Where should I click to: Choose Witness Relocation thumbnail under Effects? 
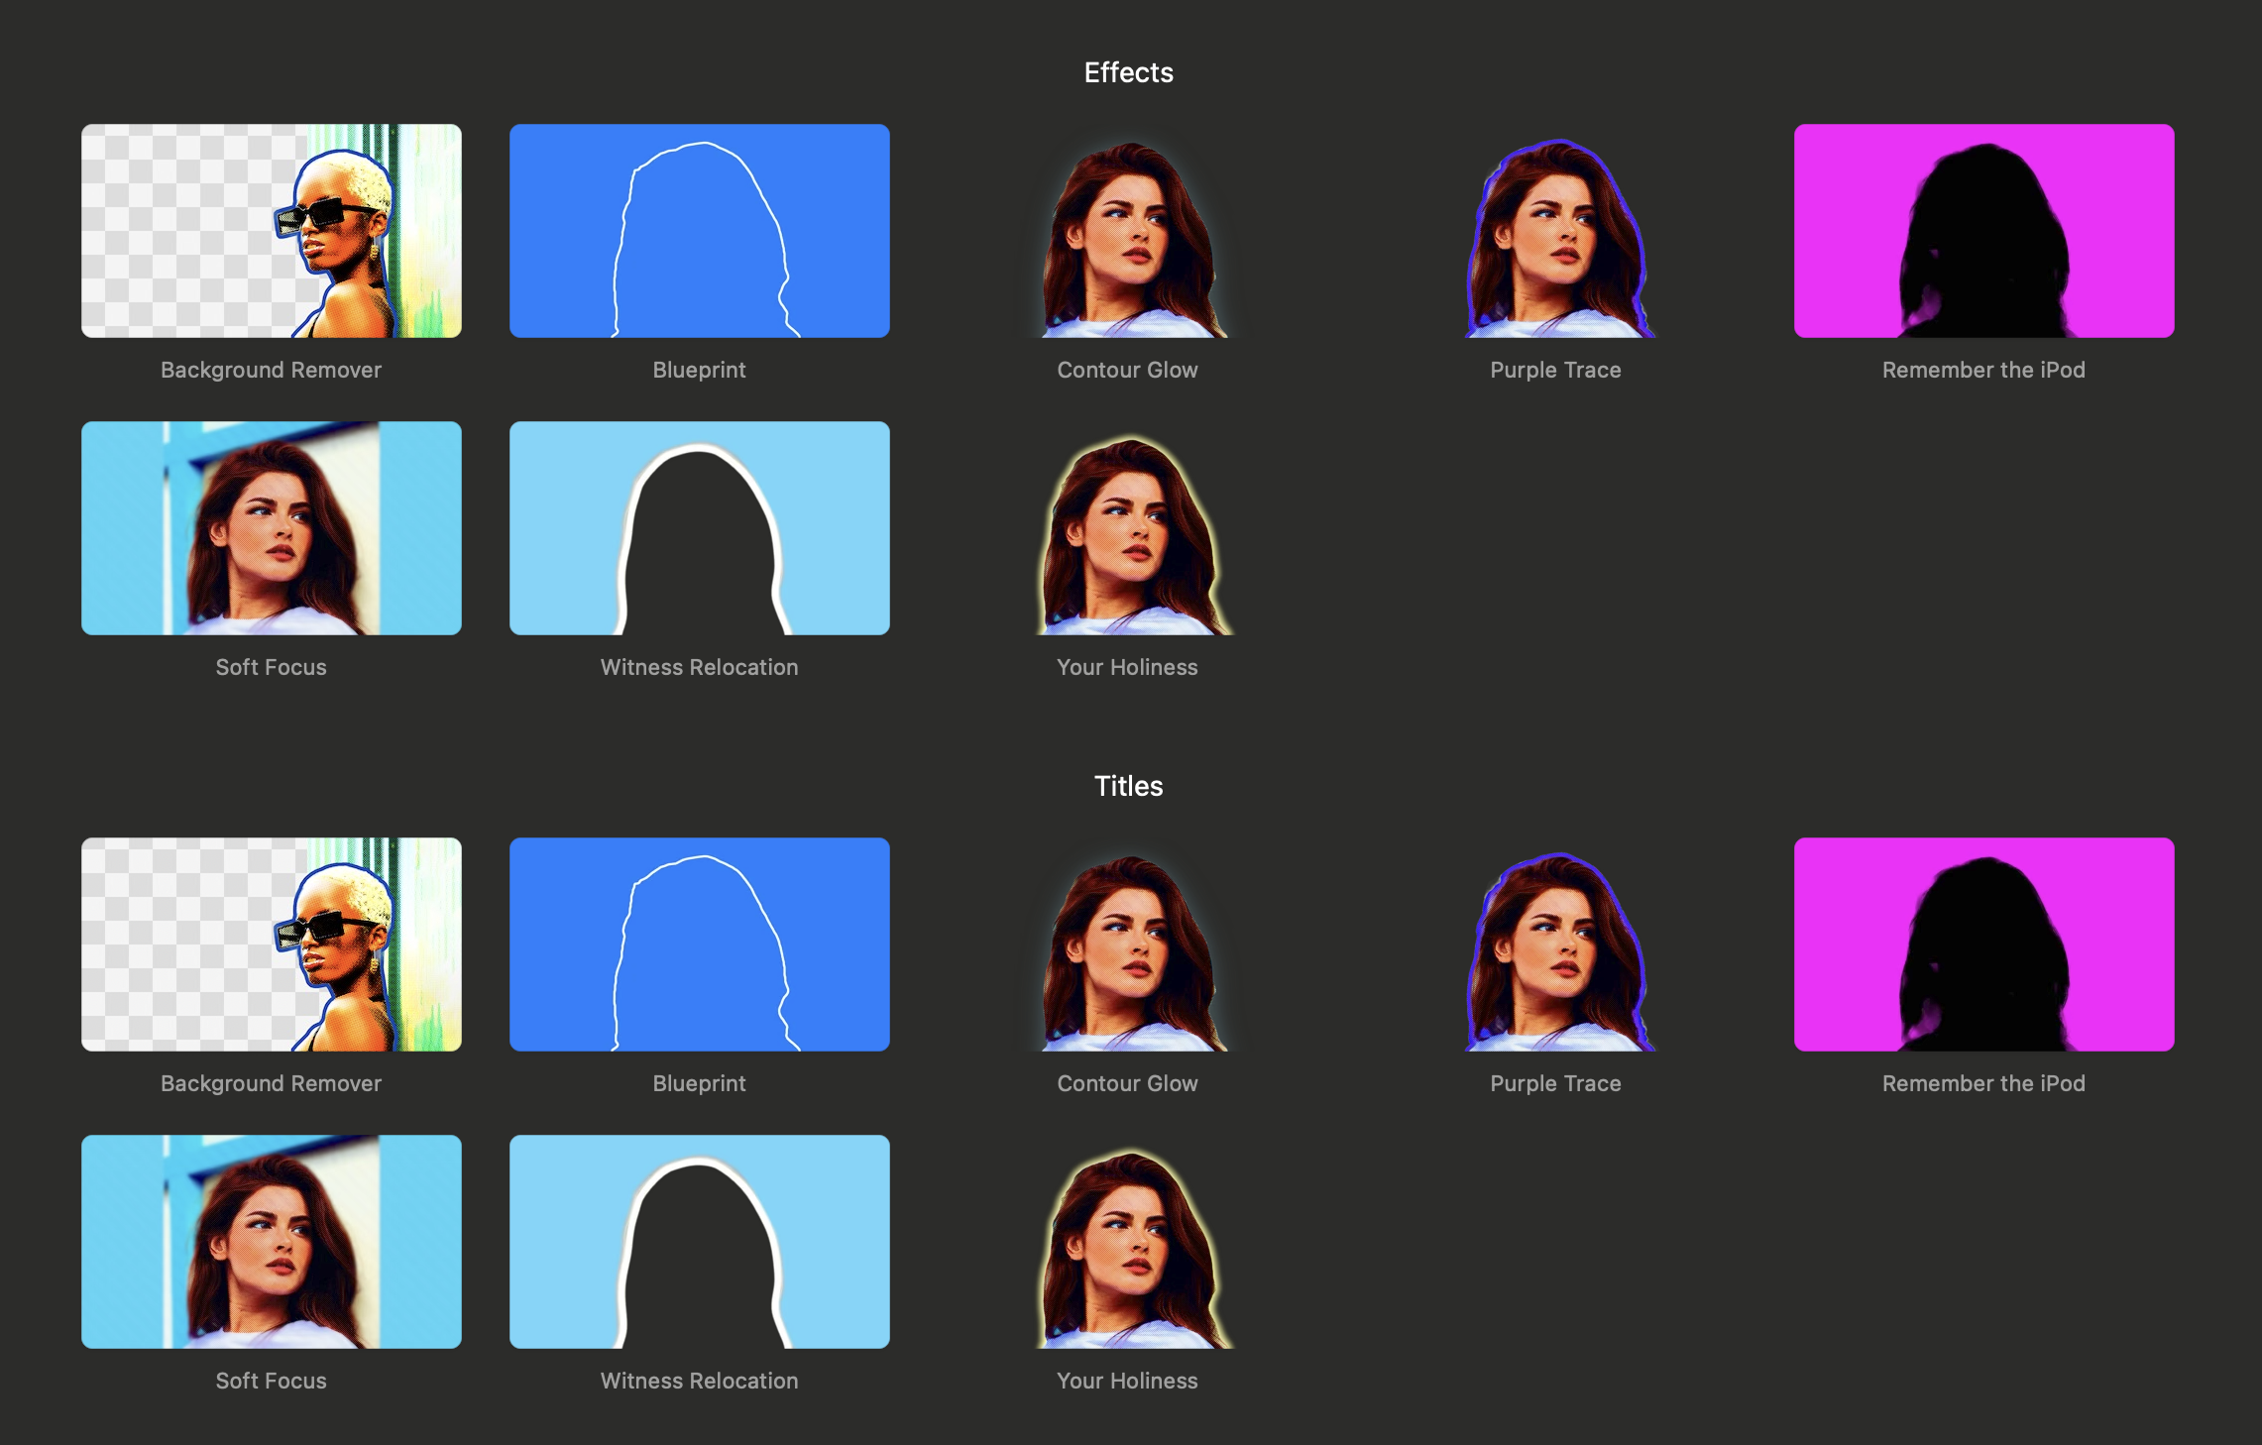click(x=700, y=528)
